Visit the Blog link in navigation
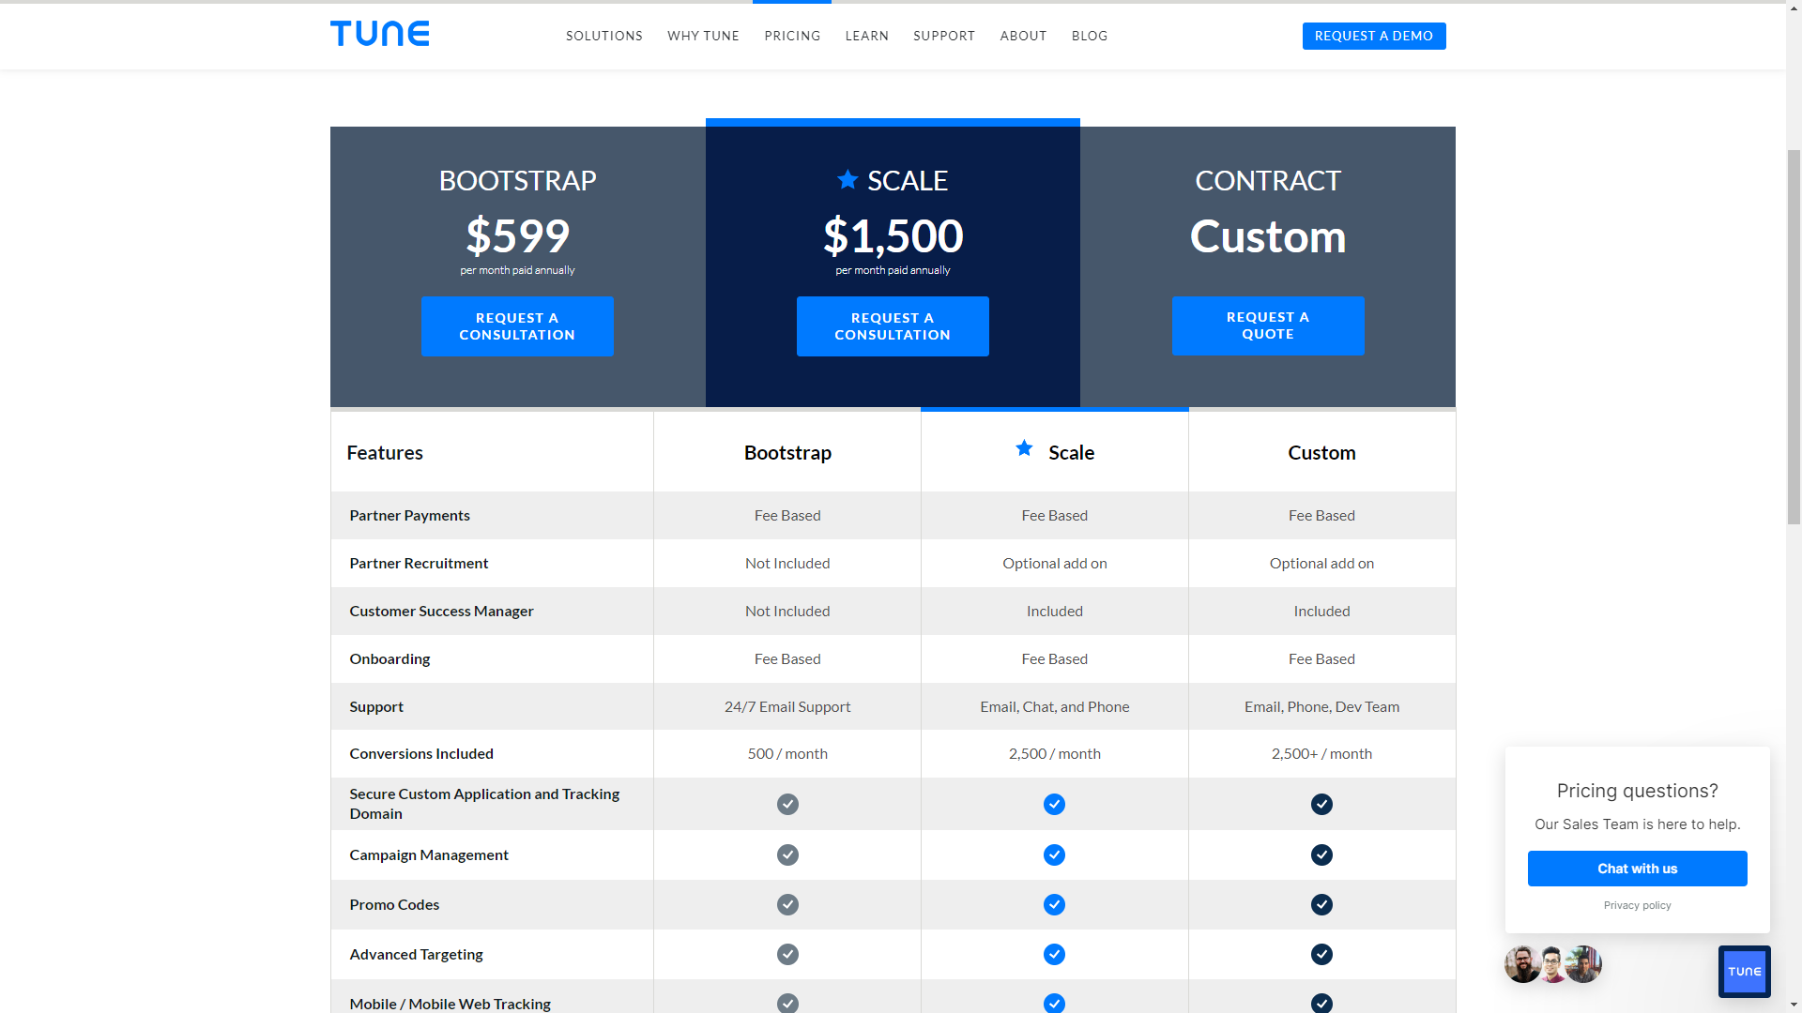This screenshot has width=1802, height=1013. click(1089, 36)
